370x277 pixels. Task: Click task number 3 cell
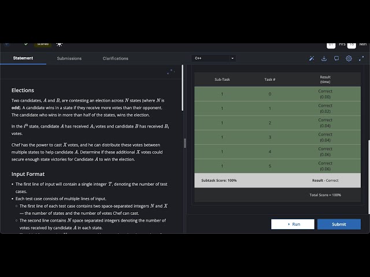(x=270, y=137)
